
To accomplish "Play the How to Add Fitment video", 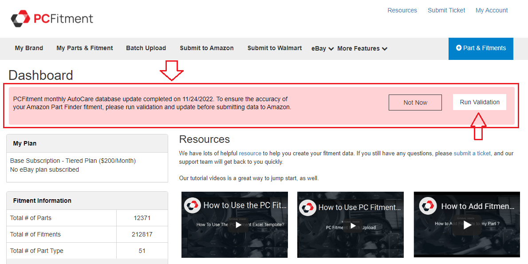I will pyautogui.click(x=467, y=225).
